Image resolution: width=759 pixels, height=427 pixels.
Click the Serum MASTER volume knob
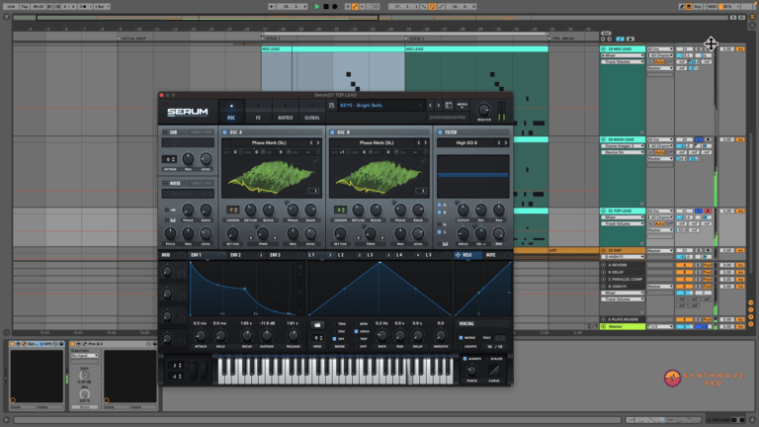483,110
